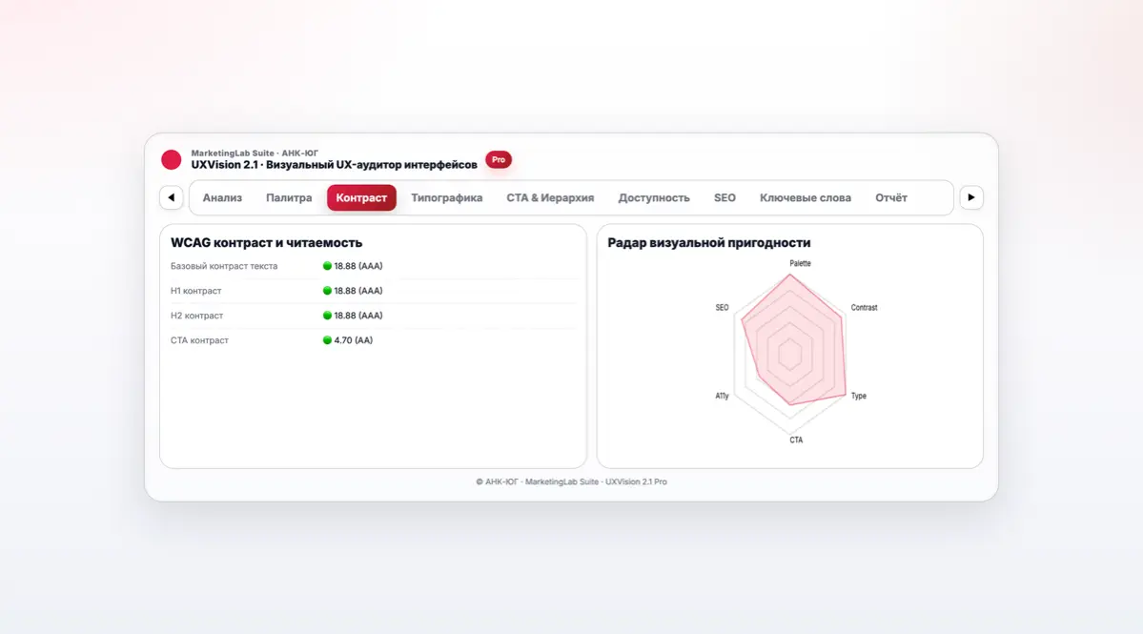Switch to the Палитра tab
This screenshot has height=634, width=1143.
click(289, 197)
